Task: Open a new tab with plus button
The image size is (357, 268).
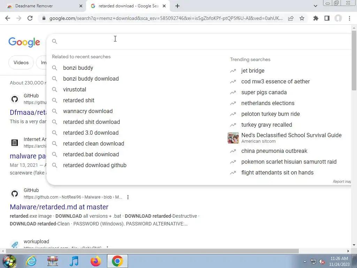Action: click(x=177, y=6)
